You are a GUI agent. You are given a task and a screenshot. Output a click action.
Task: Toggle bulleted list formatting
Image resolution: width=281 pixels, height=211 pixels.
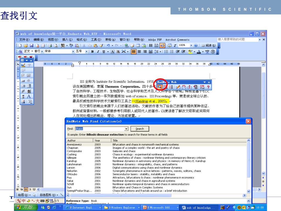pyautogui.click(x=172, y=52)
